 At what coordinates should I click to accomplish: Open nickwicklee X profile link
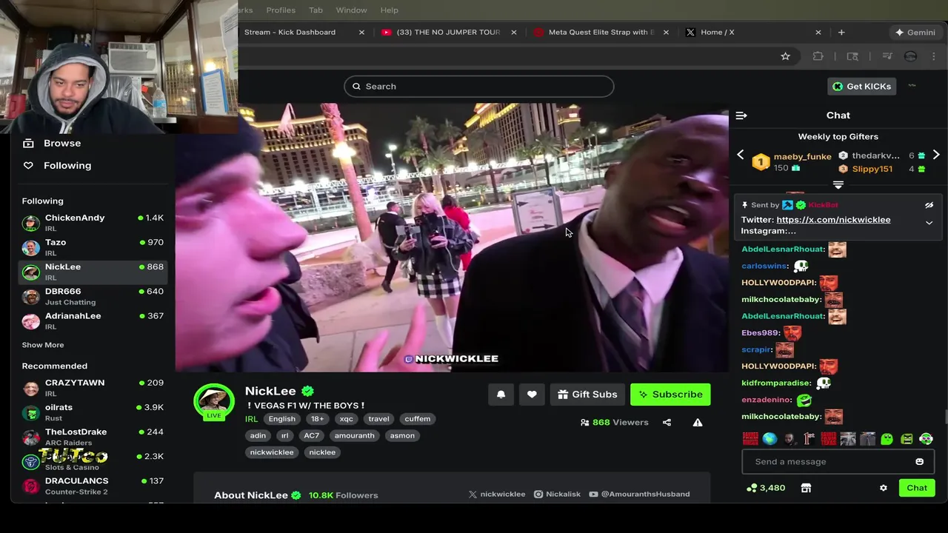[x=497, y=495]
